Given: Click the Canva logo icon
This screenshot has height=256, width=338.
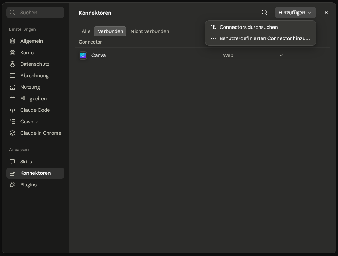Looking at the screenshot, I should (x=83, y=55).
